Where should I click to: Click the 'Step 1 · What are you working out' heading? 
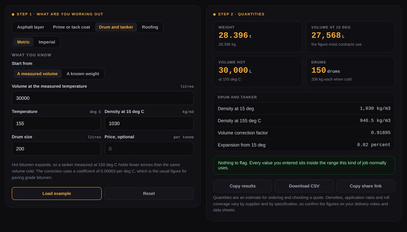(60, 14)
